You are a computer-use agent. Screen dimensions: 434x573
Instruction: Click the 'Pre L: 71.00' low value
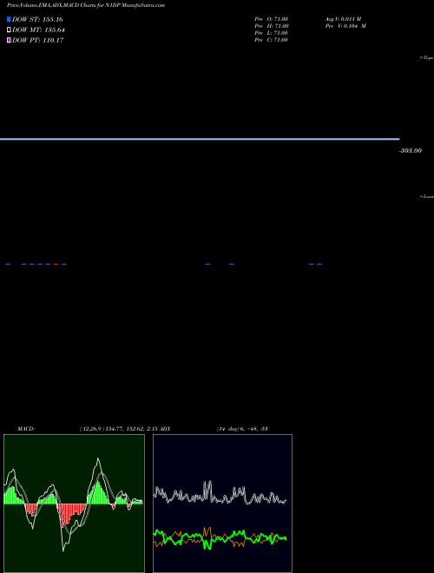(x=271, y=33)
